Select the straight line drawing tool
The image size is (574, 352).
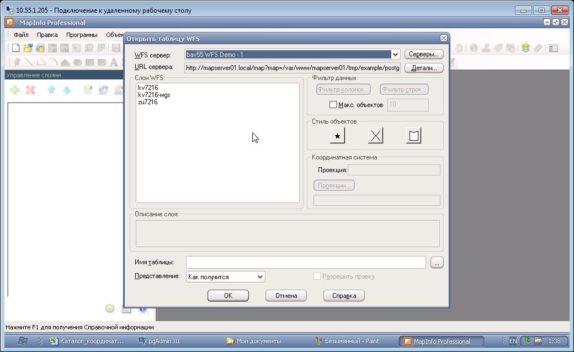[29, 62]
